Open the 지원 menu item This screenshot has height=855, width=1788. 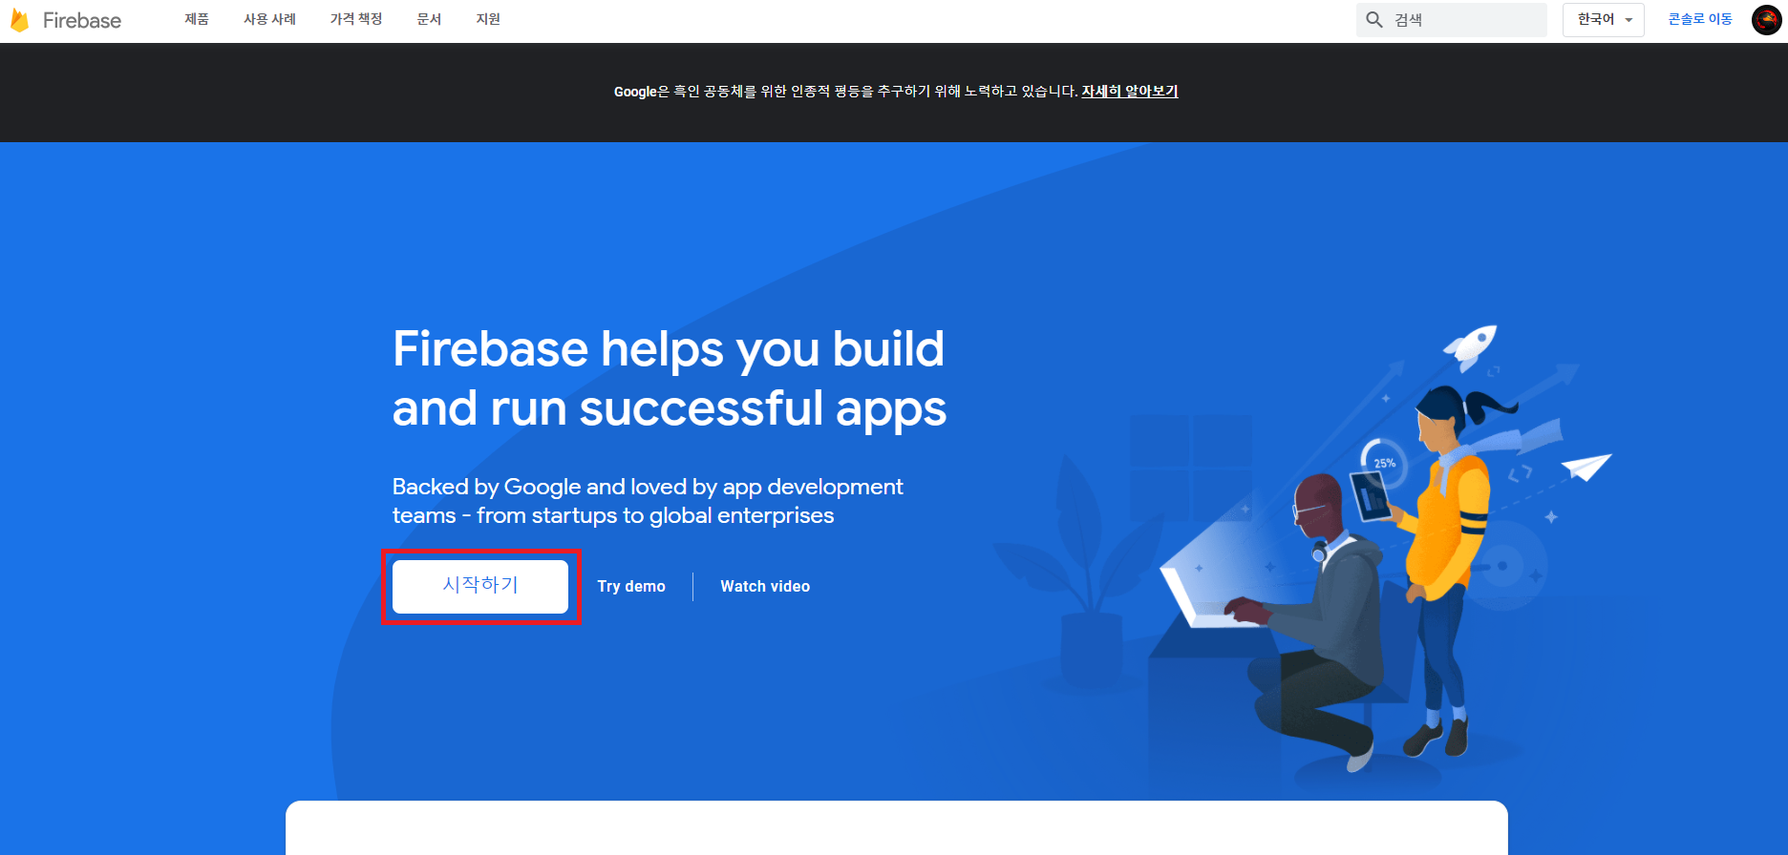[488, 19]
